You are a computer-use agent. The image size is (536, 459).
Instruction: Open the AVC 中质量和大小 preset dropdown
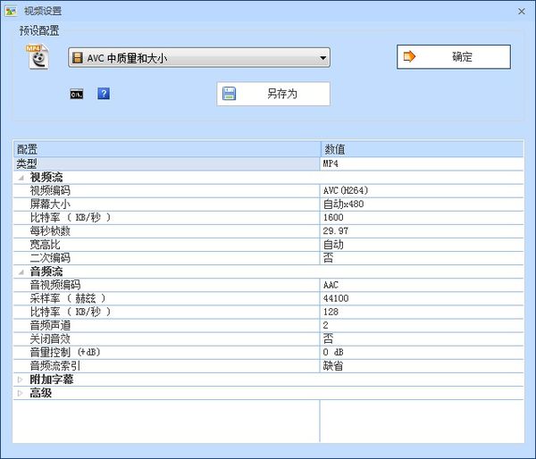pos(199,57)
